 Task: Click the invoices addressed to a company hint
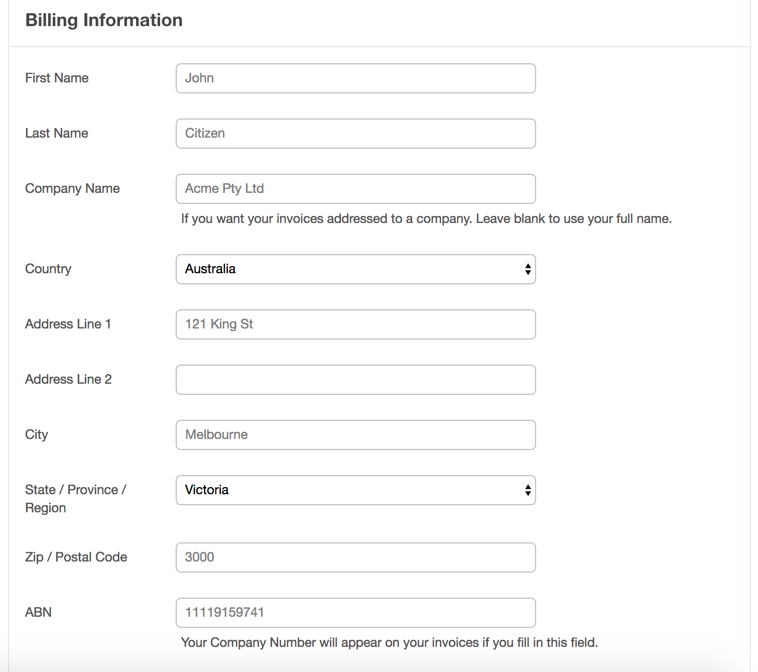[x=426, y=218]
